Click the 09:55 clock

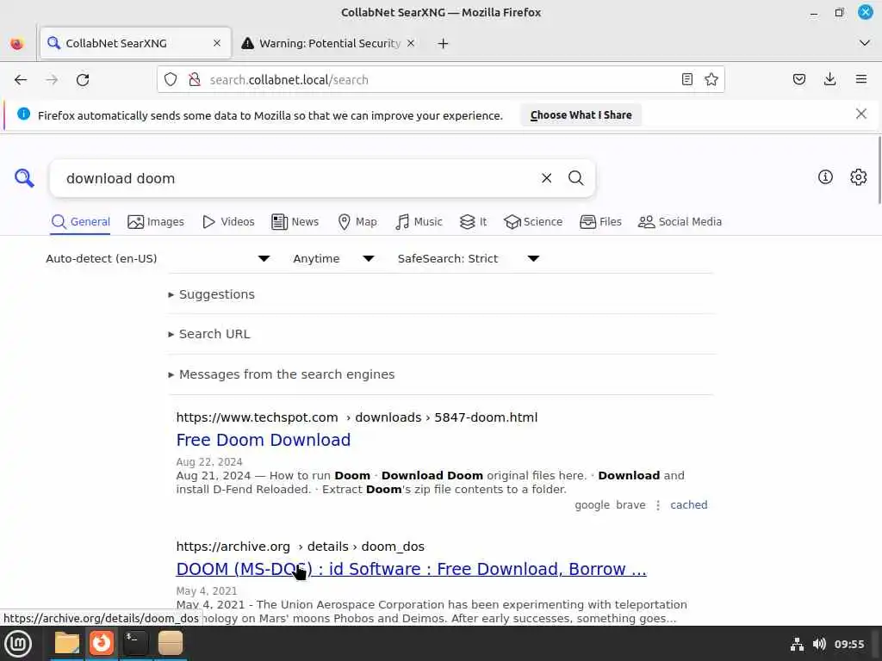pyautogui.click(x=848, y=644)
